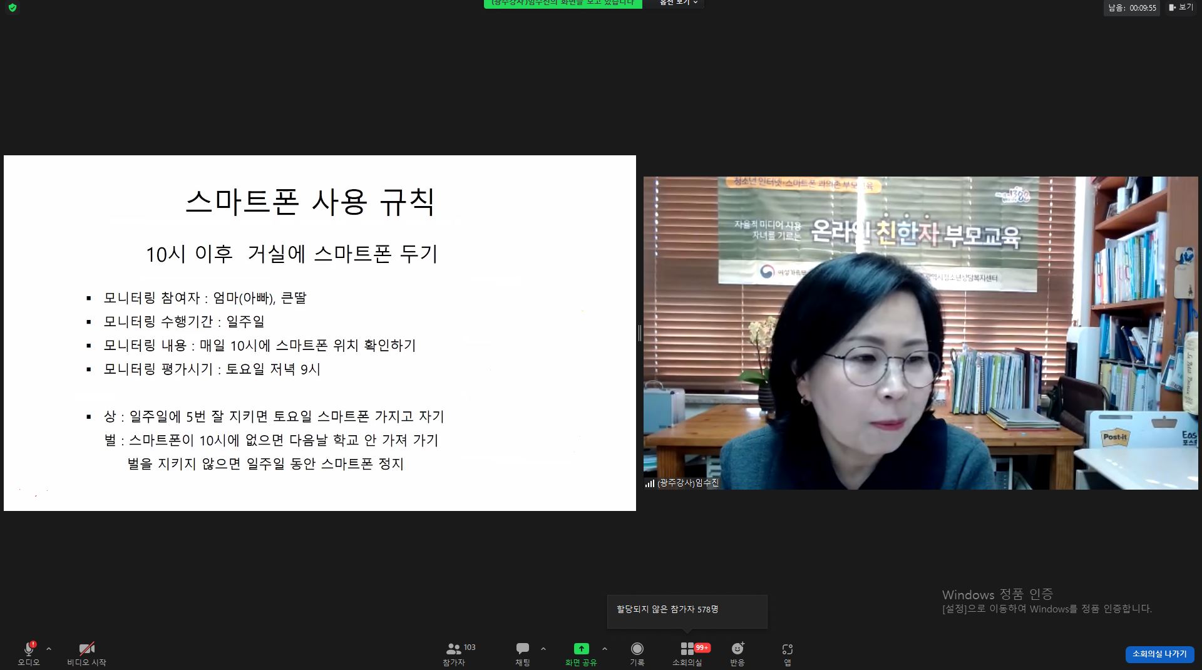Open the Apps icon

[787, 649]
